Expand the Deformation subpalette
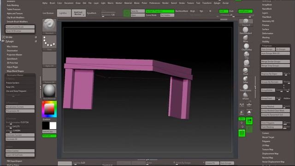 [x=267, y=33]
